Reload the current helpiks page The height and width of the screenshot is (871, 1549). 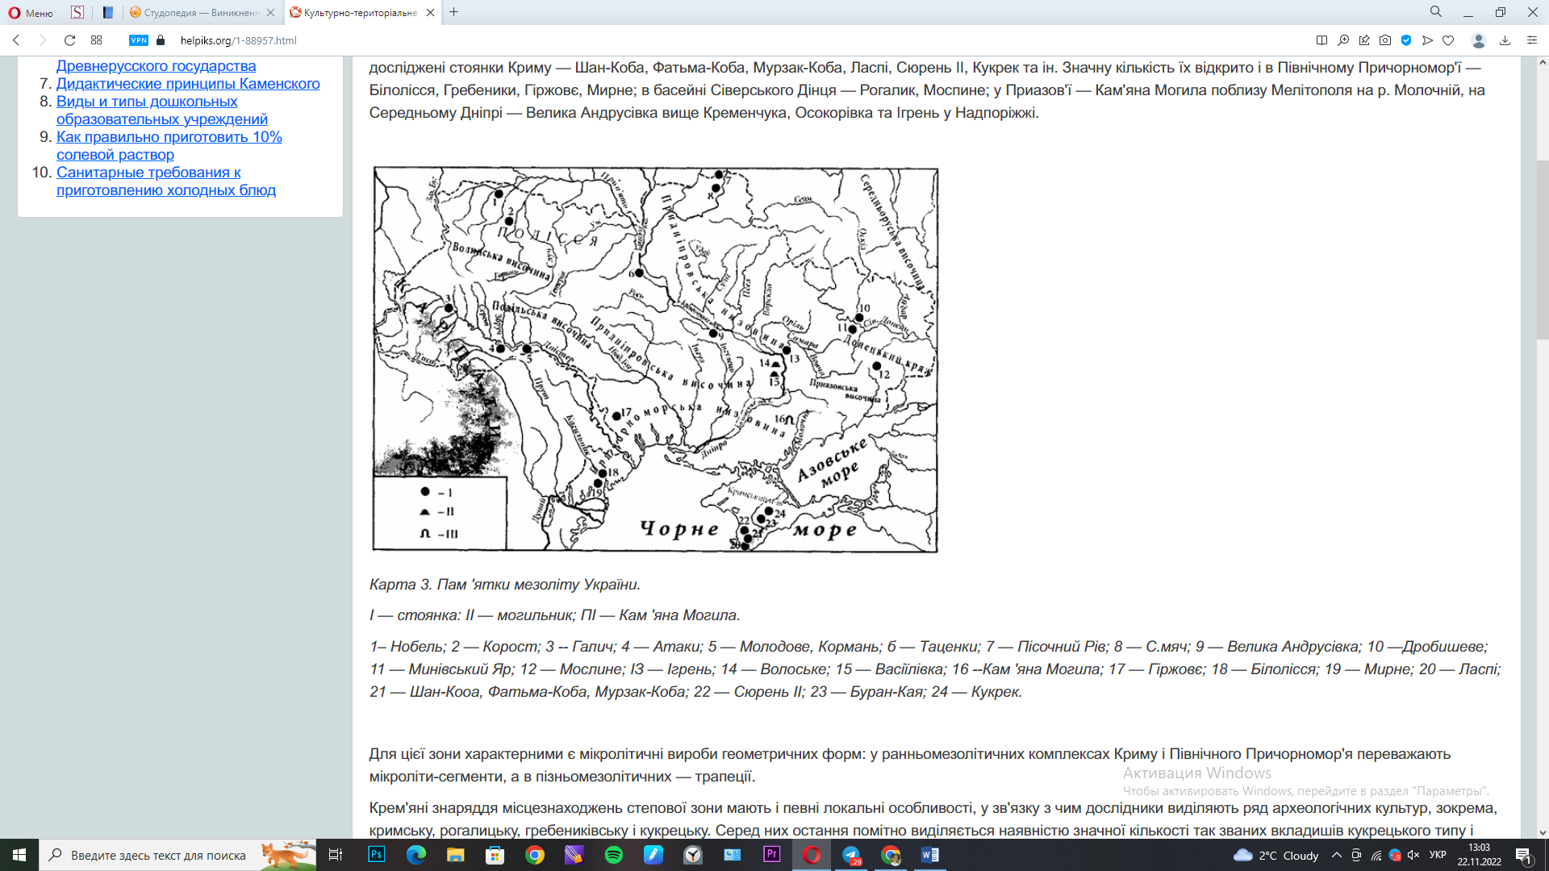click(x=69, y=40)
